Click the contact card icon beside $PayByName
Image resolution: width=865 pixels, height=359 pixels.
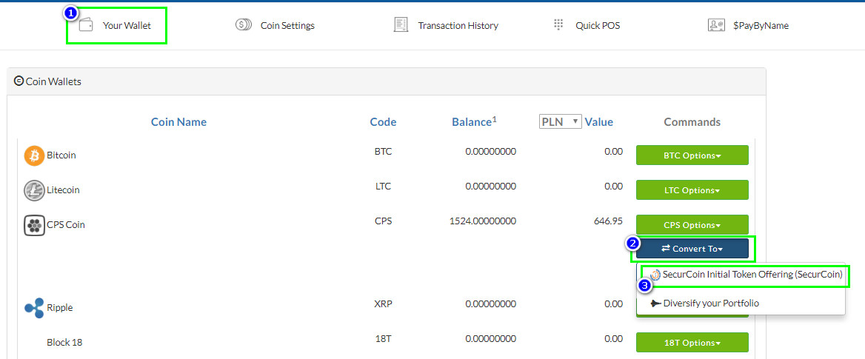point(716,25)
